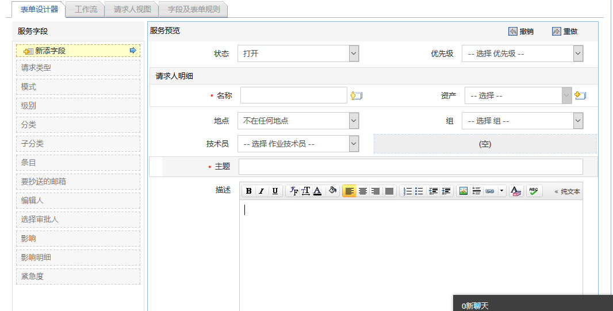
Task: Open the 0新聊天 chat bar
Action: pos(533,303)
